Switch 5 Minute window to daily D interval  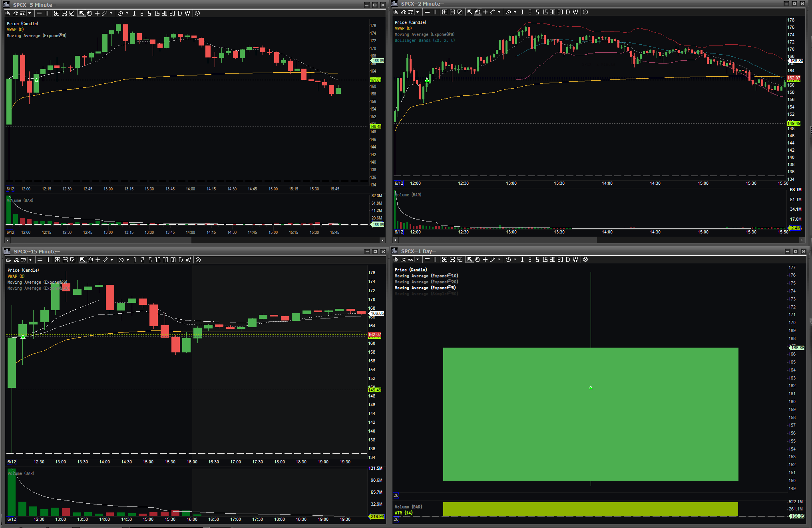tap(180, 13)
